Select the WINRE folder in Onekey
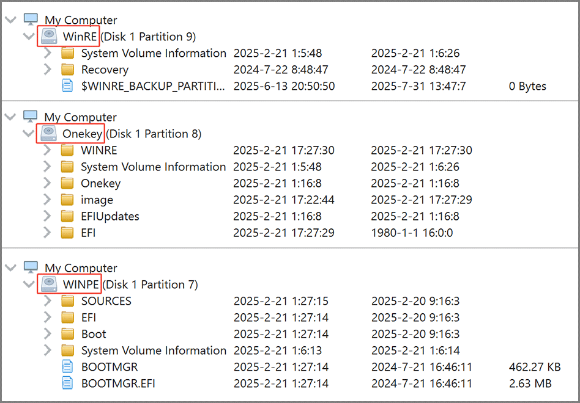This screenshot has width=580, height=403. (99, 150)
